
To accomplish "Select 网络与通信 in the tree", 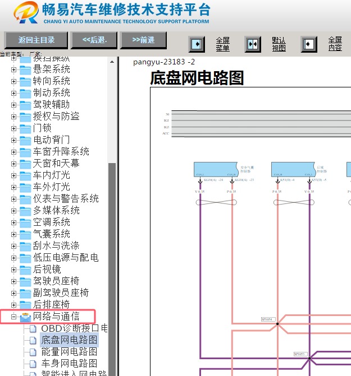I will (x=56, y=317).
